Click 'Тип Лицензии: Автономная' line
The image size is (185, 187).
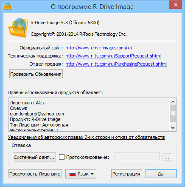(39, 125)
